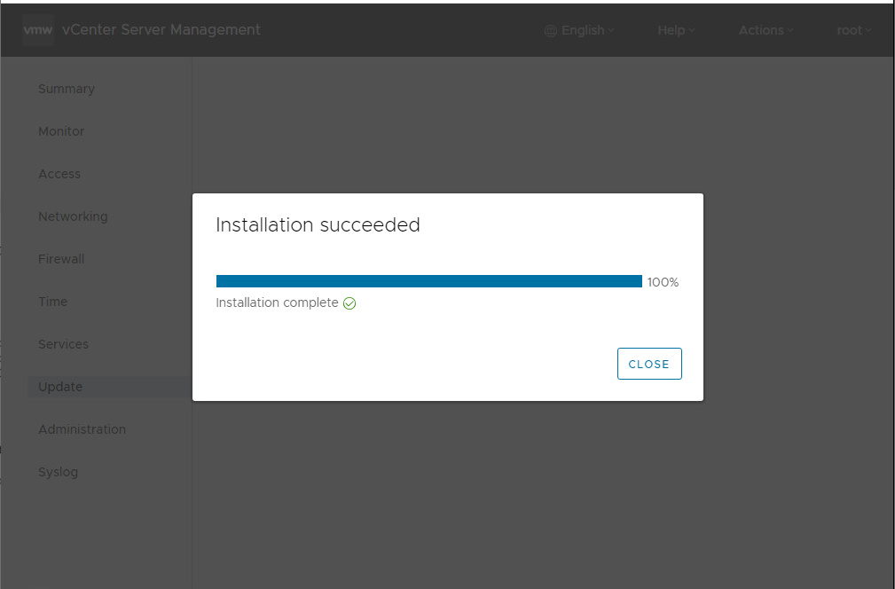Click the vmw logo icon
The height and width of the screenshot is (589, 895).
(38, 29)
